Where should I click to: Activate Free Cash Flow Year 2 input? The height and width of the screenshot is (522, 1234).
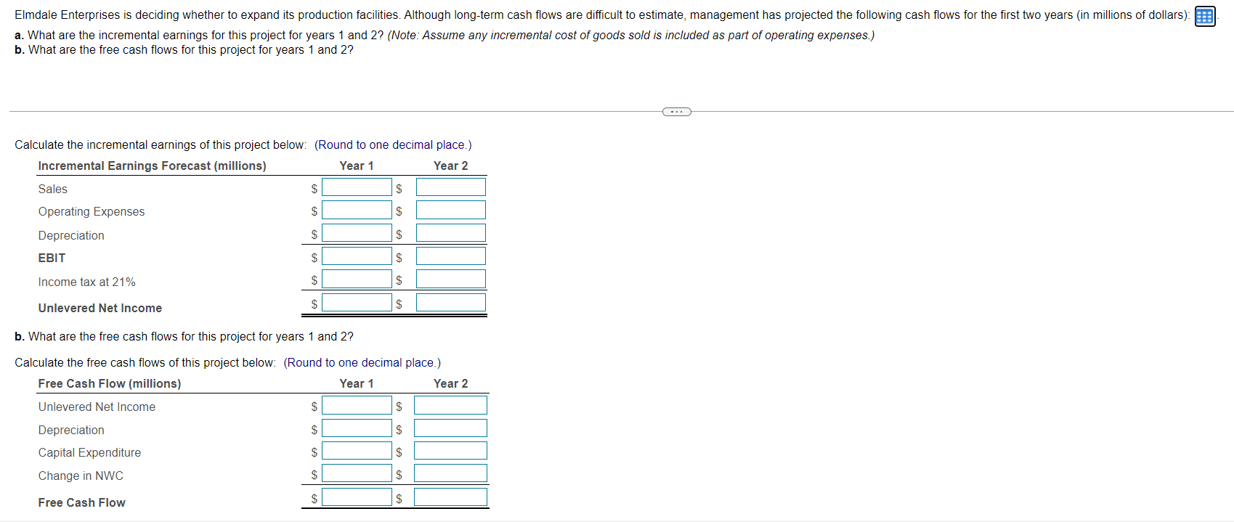click(450, 497)
